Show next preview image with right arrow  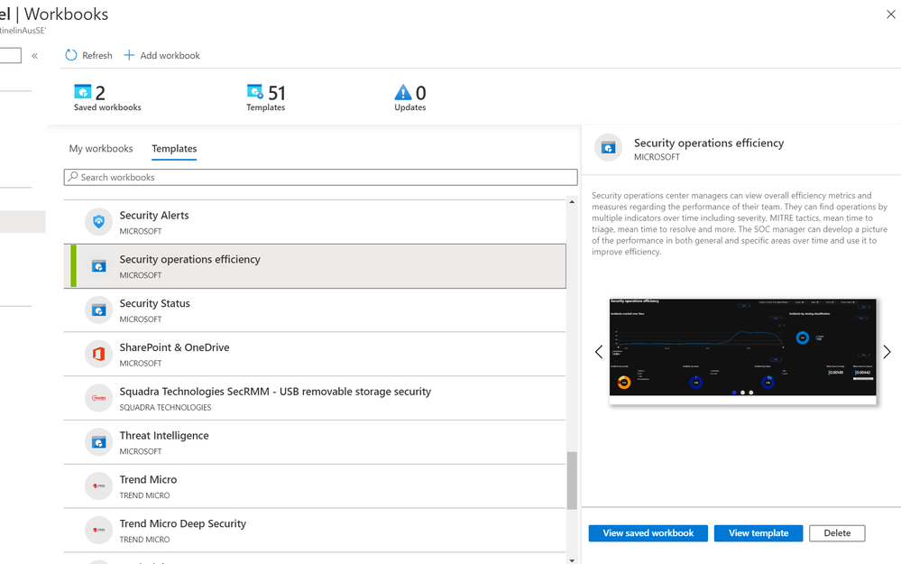887,352
